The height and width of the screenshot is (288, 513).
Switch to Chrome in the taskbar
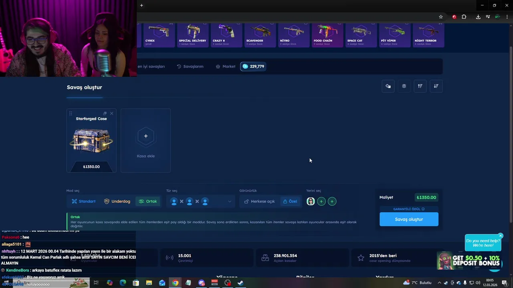click(175, 283)
